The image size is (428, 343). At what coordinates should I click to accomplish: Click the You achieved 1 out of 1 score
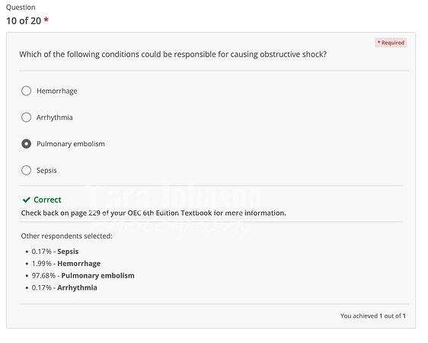[x=373, y=316]
